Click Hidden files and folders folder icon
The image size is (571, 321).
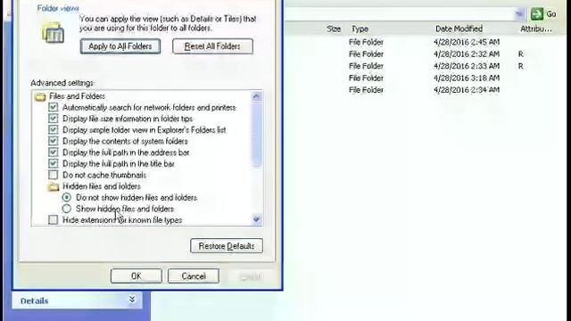(x=54, y=186)
